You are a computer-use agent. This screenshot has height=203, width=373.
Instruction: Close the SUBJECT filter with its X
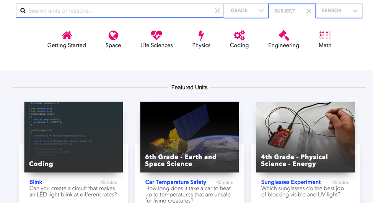tap(308, 11)
